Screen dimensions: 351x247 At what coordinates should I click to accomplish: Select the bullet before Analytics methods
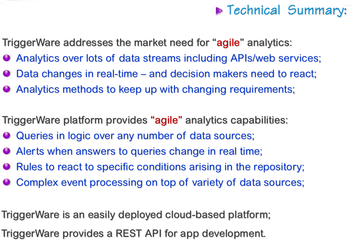point(7,89)
